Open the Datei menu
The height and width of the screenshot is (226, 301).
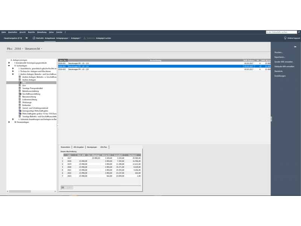point(3,32)
